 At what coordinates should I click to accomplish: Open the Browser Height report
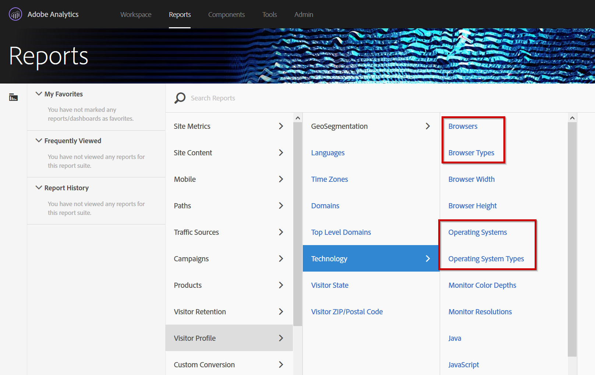(x=472, y=206)
